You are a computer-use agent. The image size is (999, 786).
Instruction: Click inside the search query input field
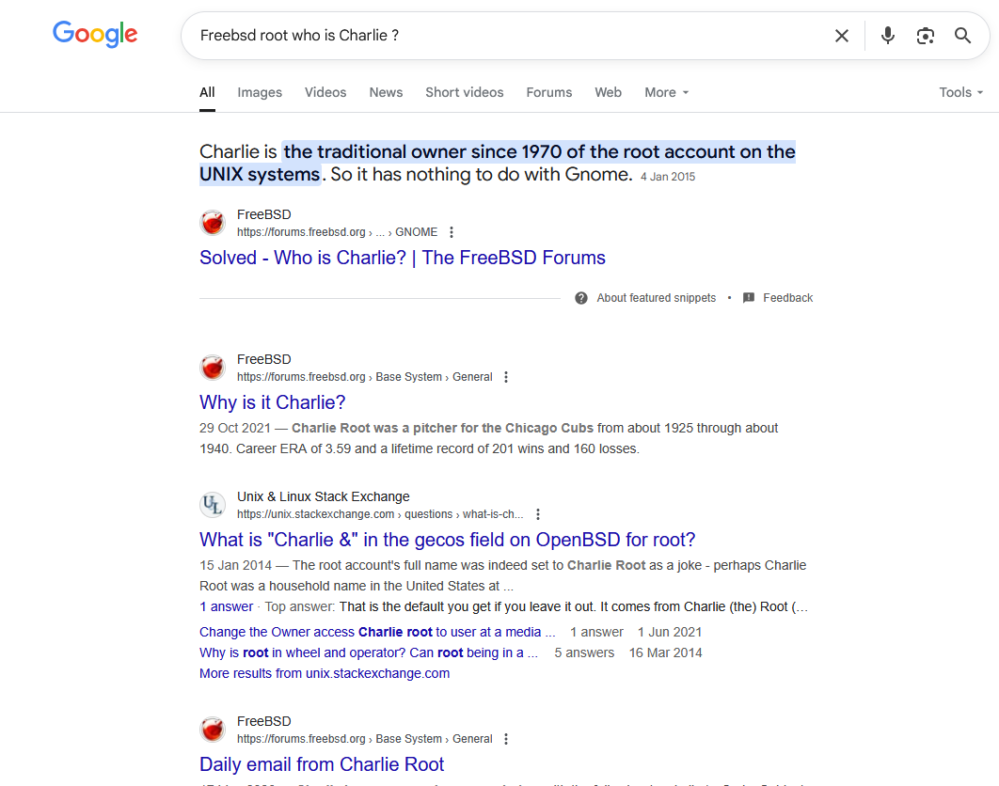tap(510, 36)
